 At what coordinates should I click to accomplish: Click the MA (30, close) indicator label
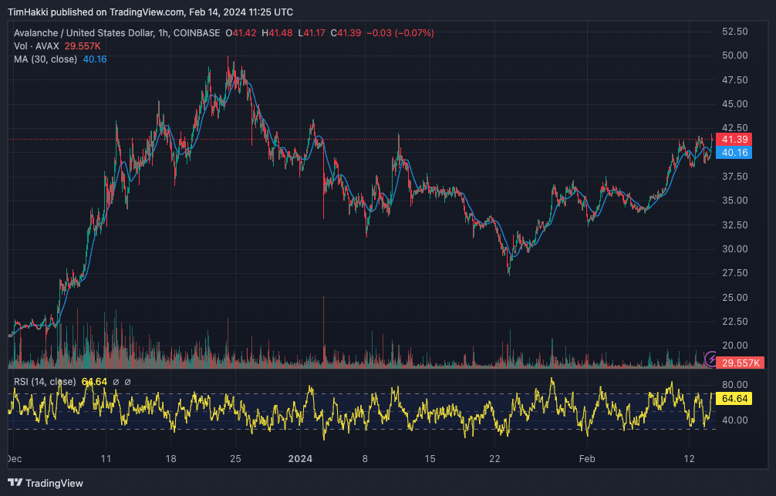[x=46, y=59]
